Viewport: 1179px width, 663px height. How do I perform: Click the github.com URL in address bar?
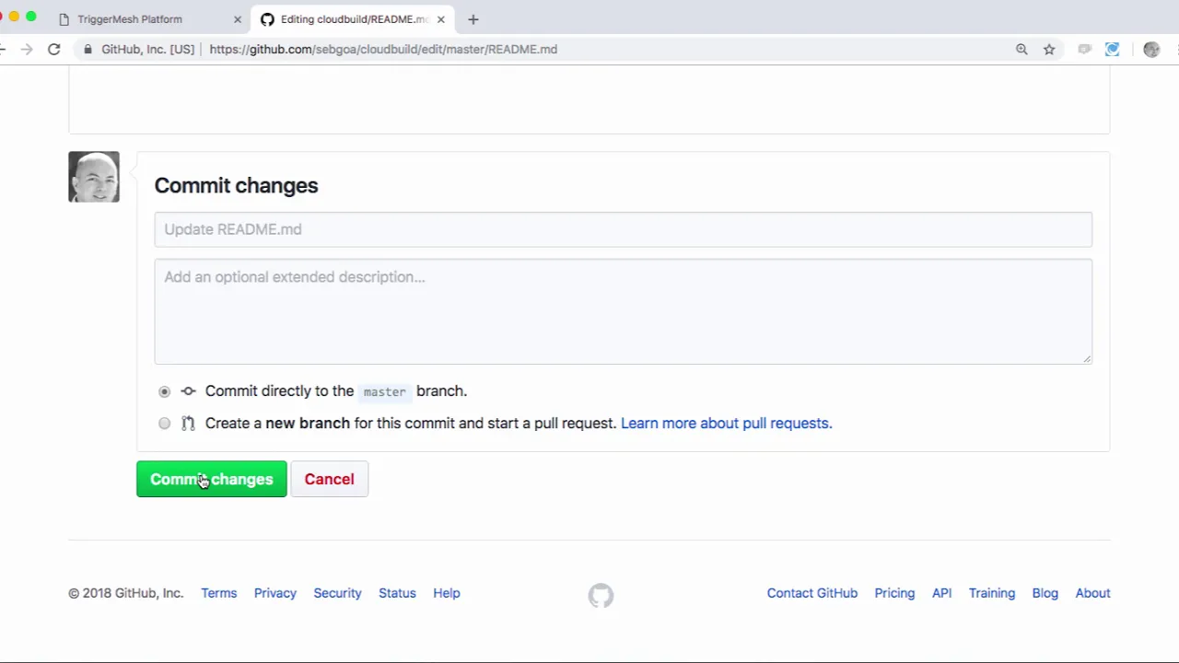[383, 49]
